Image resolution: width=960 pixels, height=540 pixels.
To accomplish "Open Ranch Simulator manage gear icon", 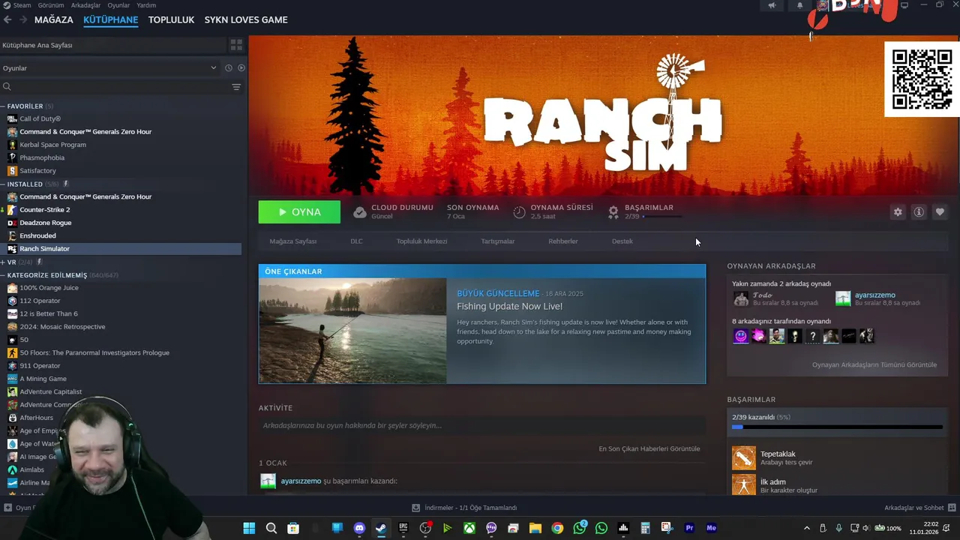I will coord(898,212).
